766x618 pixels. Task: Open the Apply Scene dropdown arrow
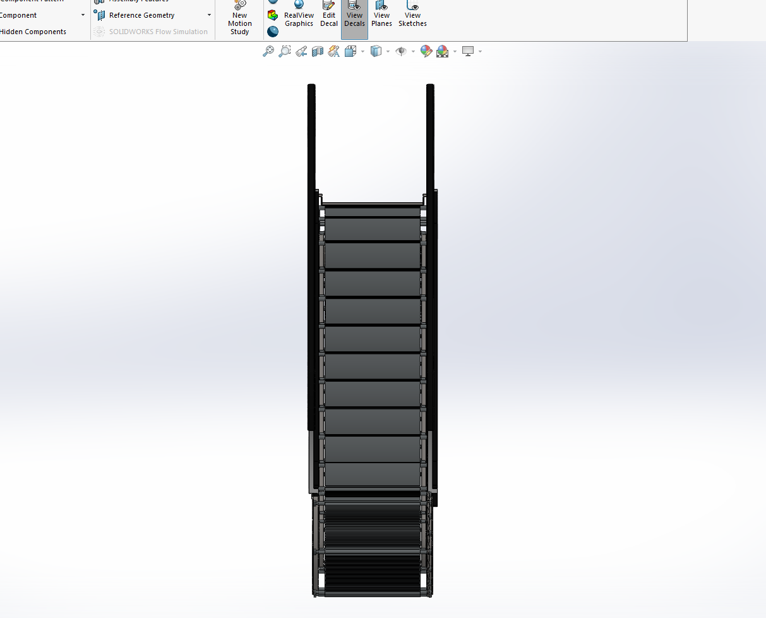(x=455, y=52)
